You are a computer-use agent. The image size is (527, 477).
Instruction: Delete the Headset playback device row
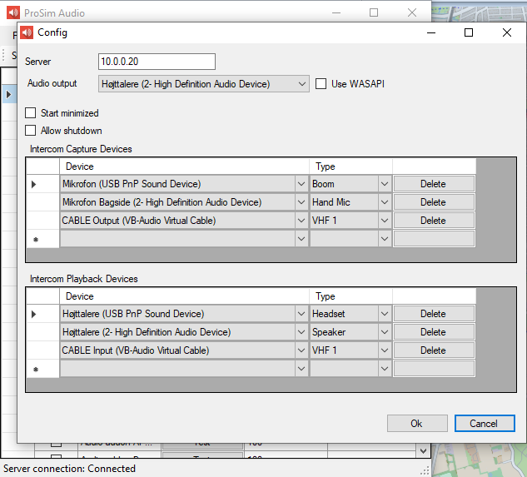point(433,314)
